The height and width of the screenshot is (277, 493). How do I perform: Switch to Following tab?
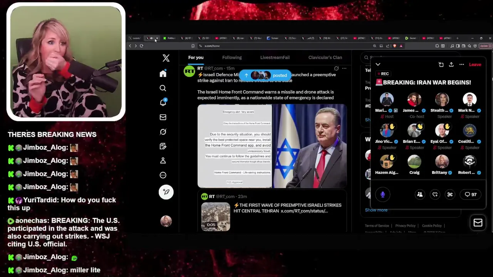(232, 57)
